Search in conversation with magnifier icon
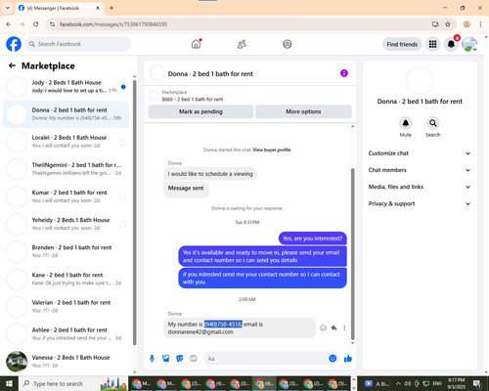Viewport: 489px width, 391px height. 433,123
